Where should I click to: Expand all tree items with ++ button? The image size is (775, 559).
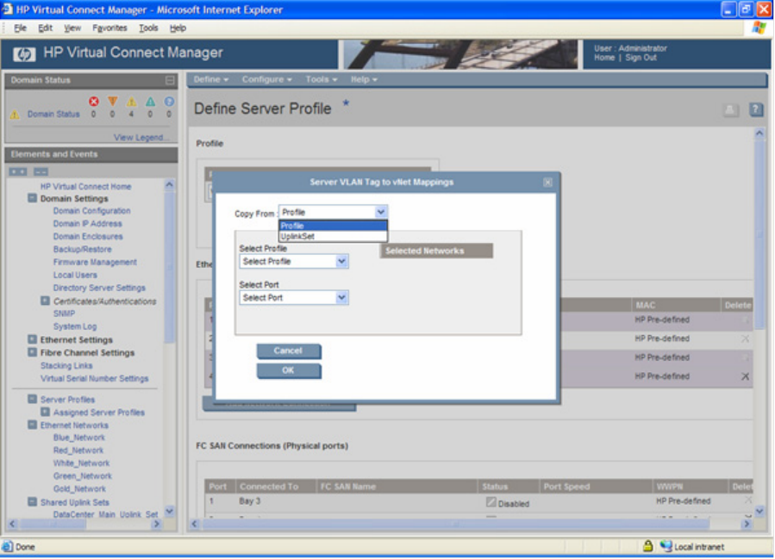pos(18,171)
